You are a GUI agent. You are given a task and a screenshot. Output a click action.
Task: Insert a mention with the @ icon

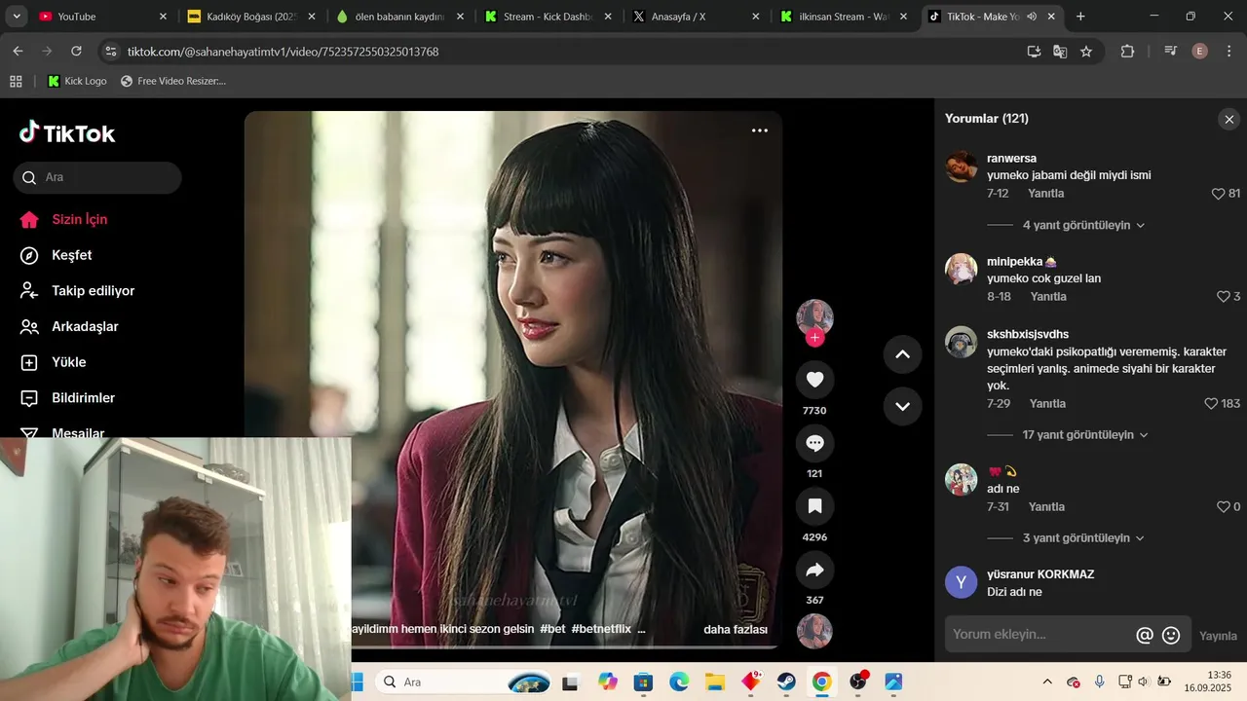pos(1145,636)
